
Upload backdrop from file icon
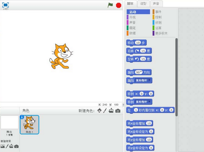click(x=11, y=146)
